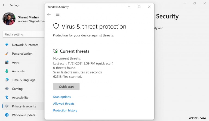Open Scan options link
The height and width of the screenshot is (121, 209).
(x=62, y=97)
